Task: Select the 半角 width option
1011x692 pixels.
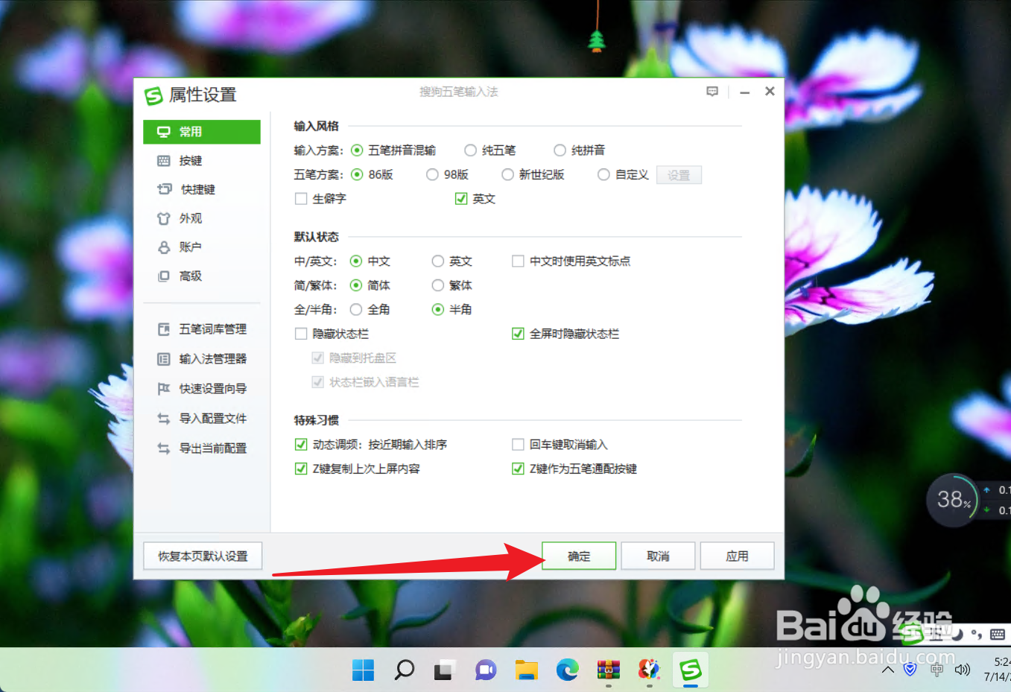Action: (438, 310)
